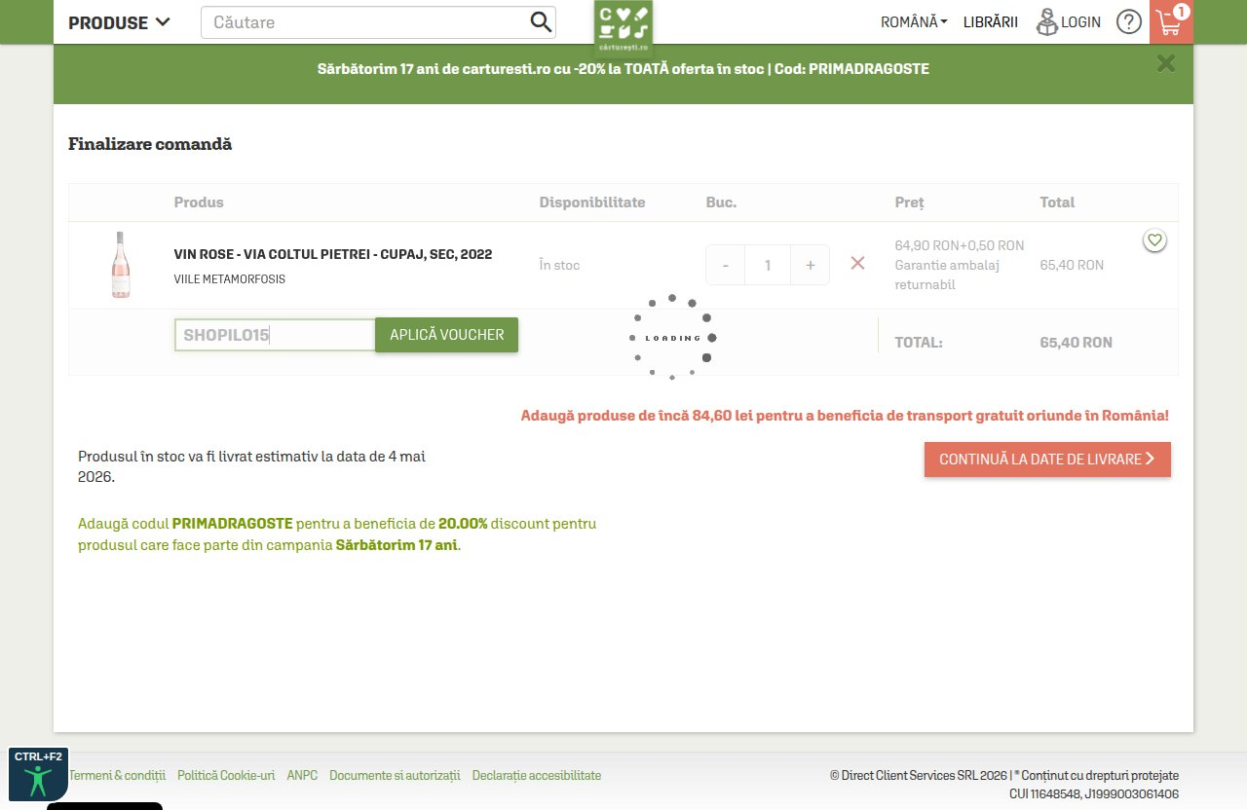Open Politică Cookie-uri link

pos(226,776)
